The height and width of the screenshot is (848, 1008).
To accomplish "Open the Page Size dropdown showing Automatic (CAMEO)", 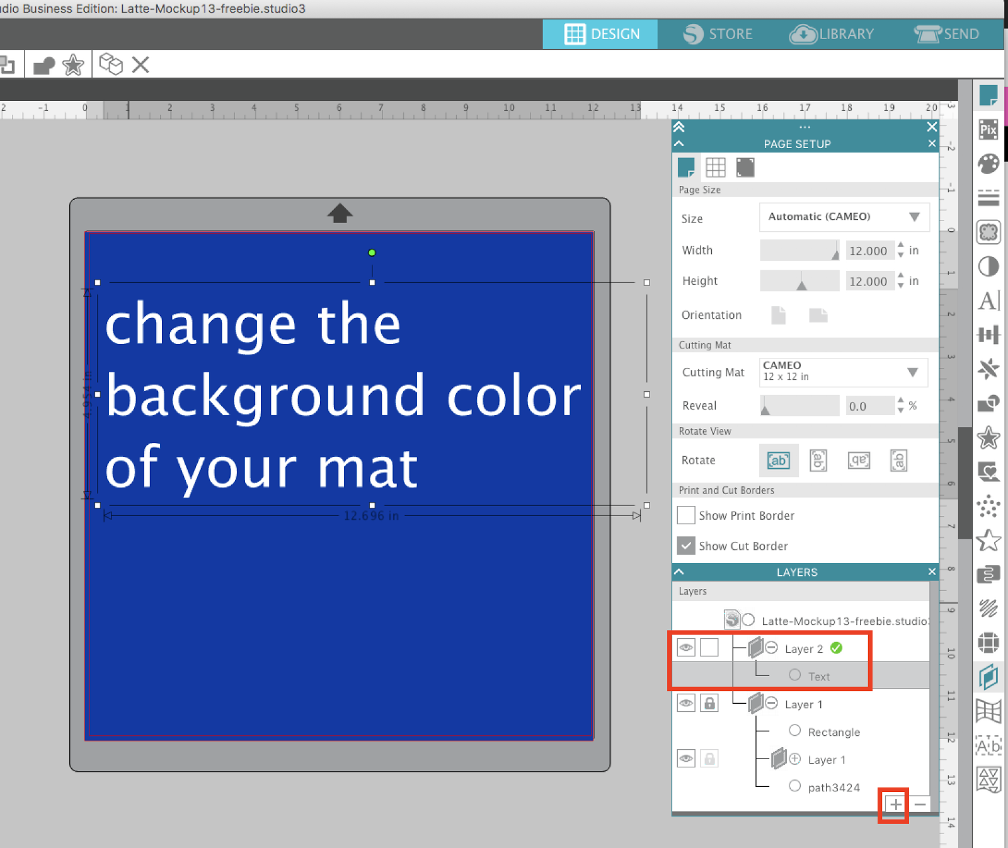I will click(843, 217).
